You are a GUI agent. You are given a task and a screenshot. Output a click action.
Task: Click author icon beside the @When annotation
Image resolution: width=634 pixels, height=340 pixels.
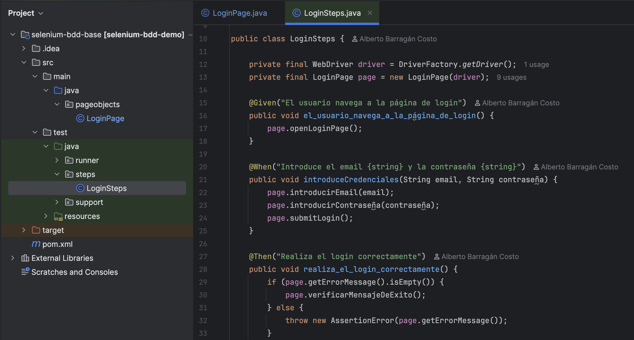(x=536, y=167)
